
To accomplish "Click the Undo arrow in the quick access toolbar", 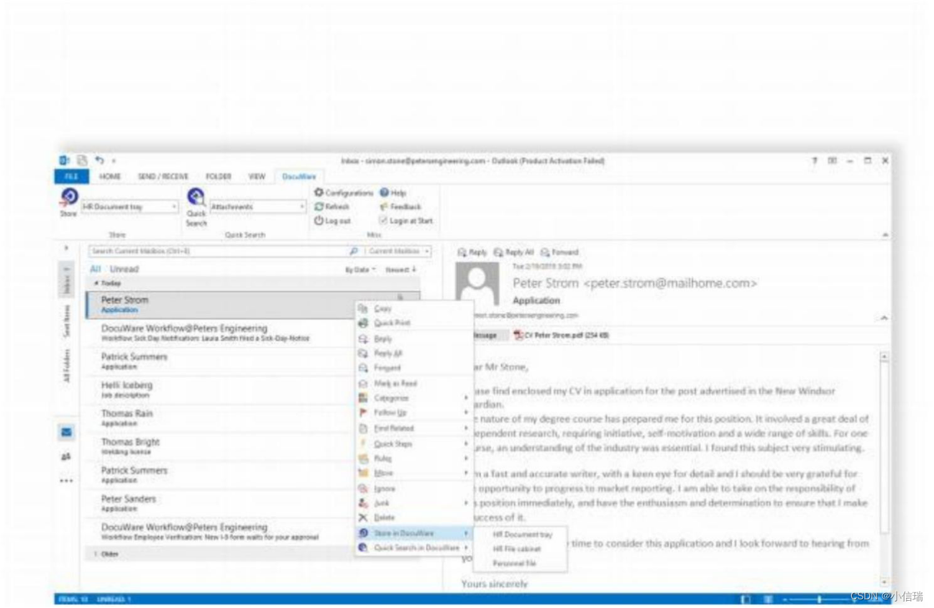I will click(99, 161).
